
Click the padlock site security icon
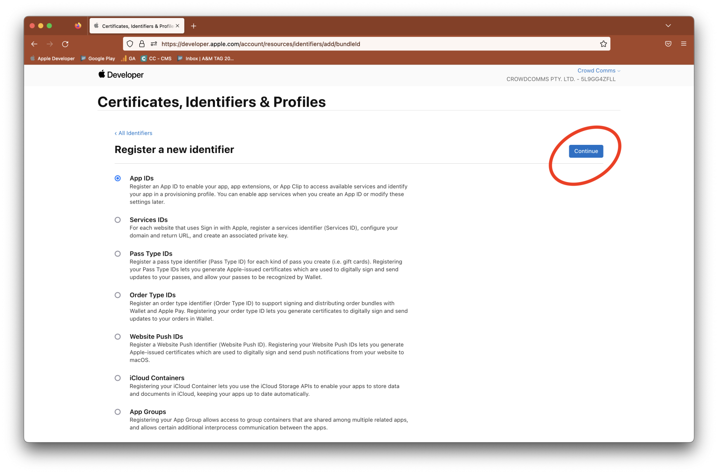tap(142, 44)
